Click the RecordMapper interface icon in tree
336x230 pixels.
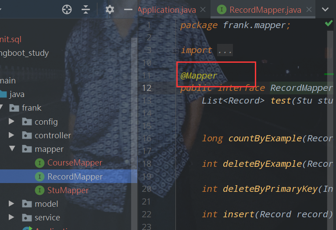(x=39, y=176)
